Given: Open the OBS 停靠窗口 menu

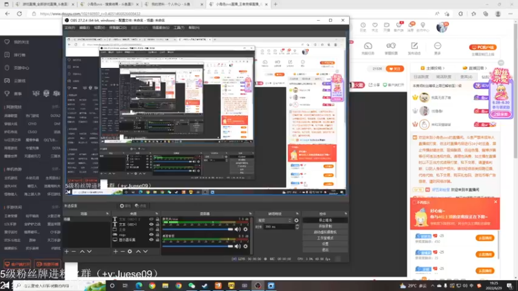Looking at the screenshot, I should (x=118, y=28).
